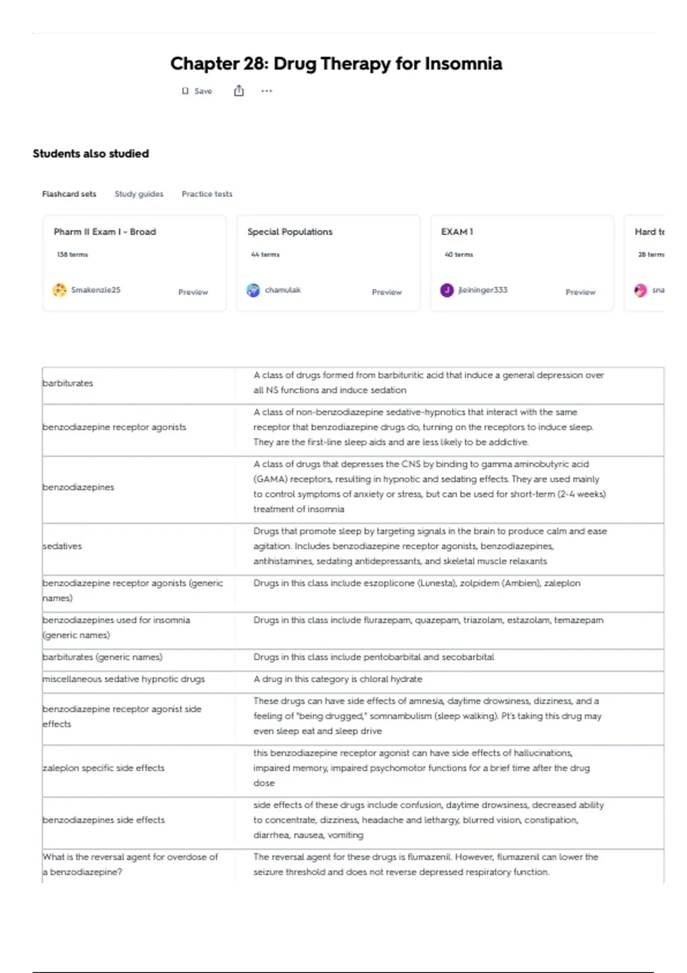
Task: Click the chamulak user avatar
Action: pos(253,290)
